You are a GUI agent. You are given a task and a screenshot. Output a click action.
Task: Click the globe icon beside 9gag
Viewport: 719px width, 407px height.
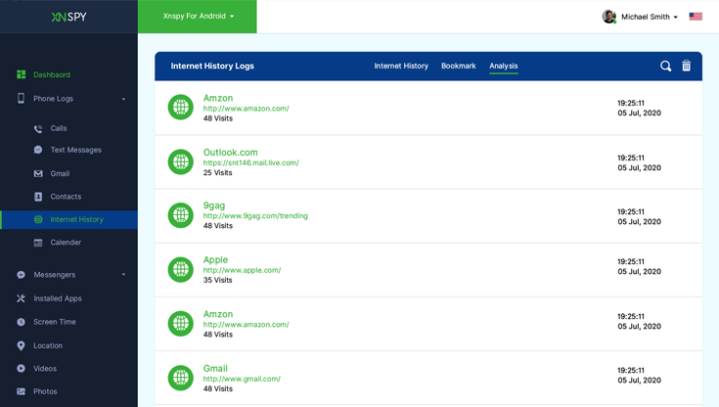coord(180,215)
